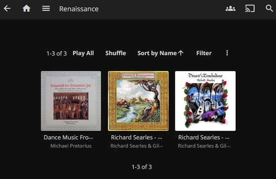The width and height of the screenshot is (276, 179).
Task: Open Dance of the Renaissance album cover
Action: 138,101
